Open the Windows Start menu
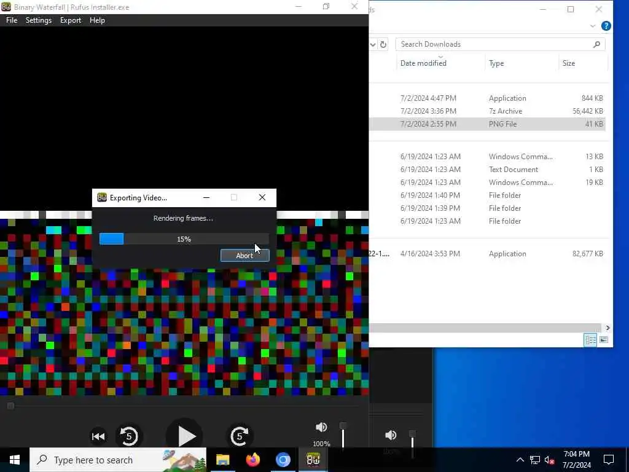The image size is (629, 472). click(15, 460)
